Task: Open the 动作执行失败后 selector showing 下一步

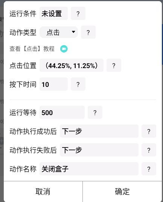Action: point(99,150)
